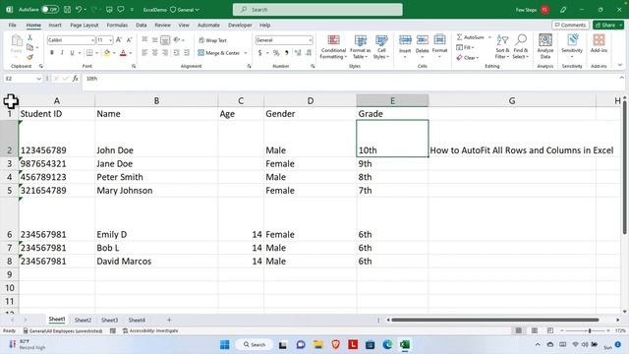Screen dimensions: 629x354
Task: Open the Font name combo box Calibri
Action: (71, 40)
